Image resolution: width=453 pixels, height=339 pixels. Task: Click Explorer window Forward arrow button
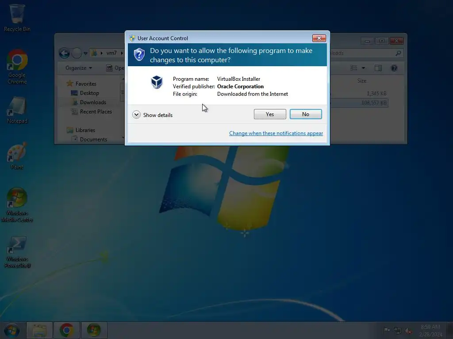pos(77,53)
